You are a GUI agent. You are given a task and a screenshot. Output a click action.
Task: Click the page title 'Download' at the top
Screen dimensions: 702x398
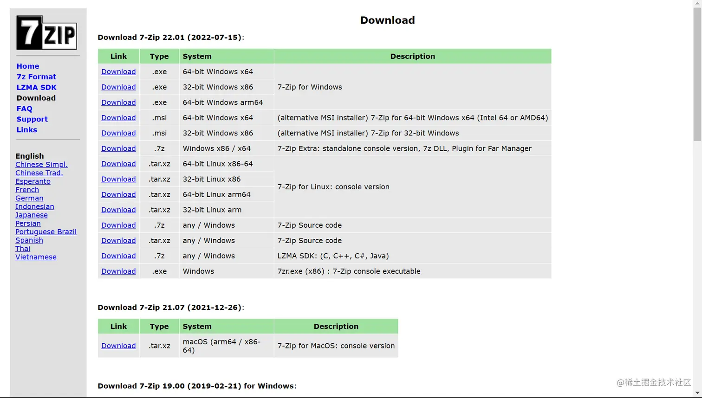pos(388,20)
